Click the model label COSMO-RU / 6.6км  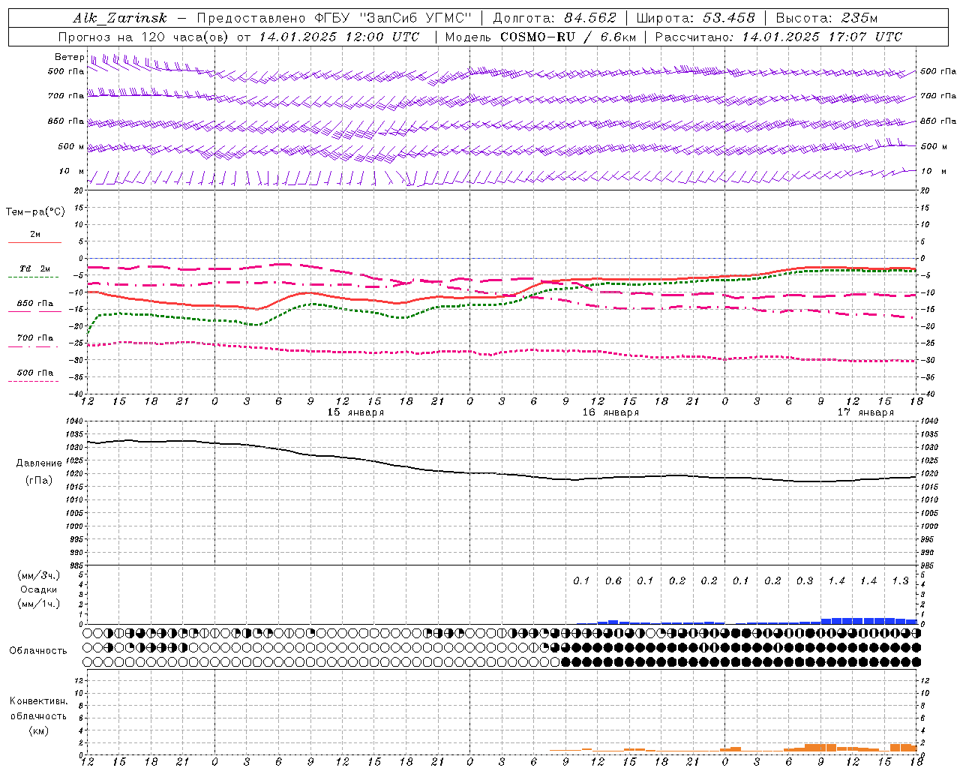coord(568,37)
